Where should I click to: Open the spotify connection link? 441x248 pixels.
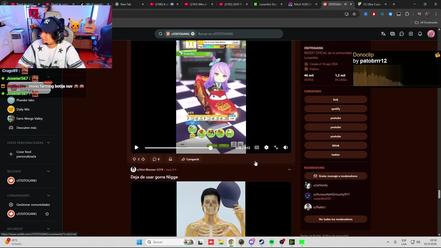(x=336, y=109)
